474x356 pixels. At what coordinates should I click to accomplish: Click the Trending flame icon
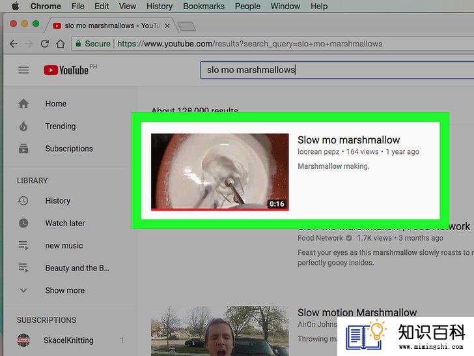pos(23,126)
